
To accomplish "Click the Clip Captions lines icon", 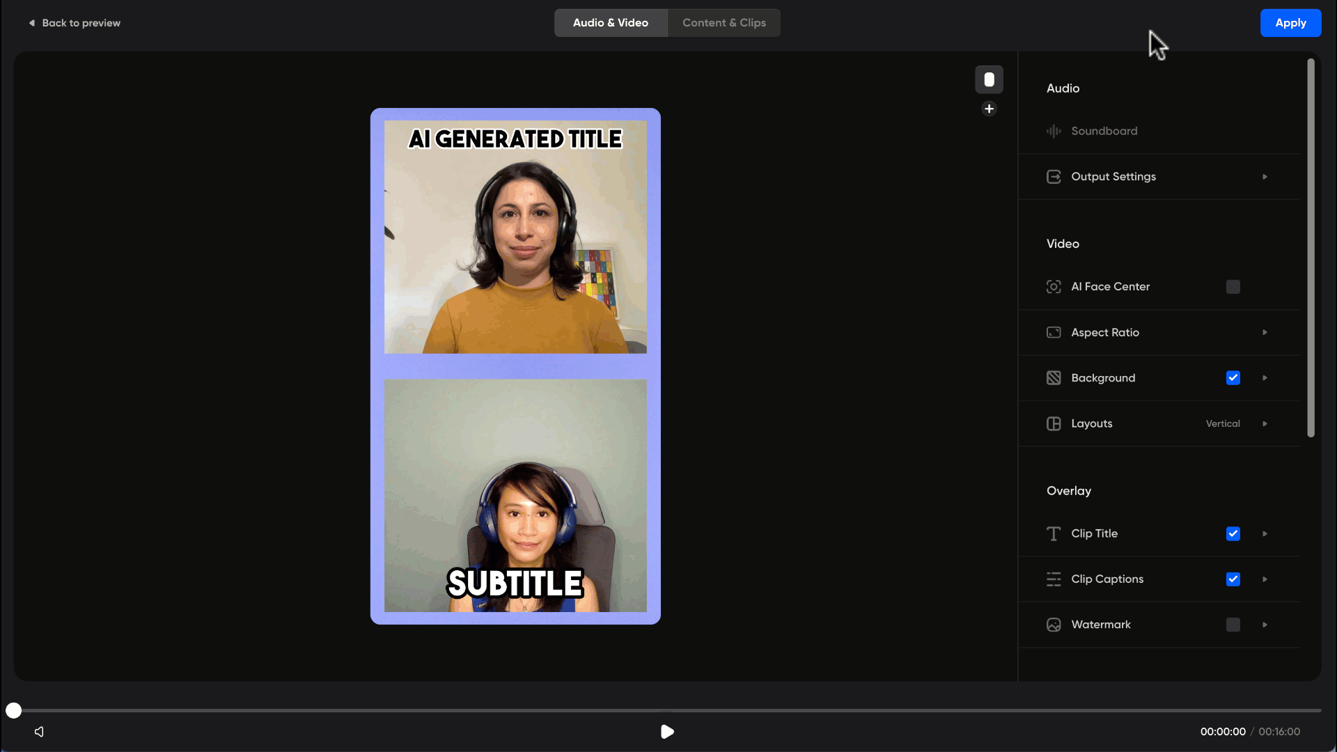I will point(1054,579).
